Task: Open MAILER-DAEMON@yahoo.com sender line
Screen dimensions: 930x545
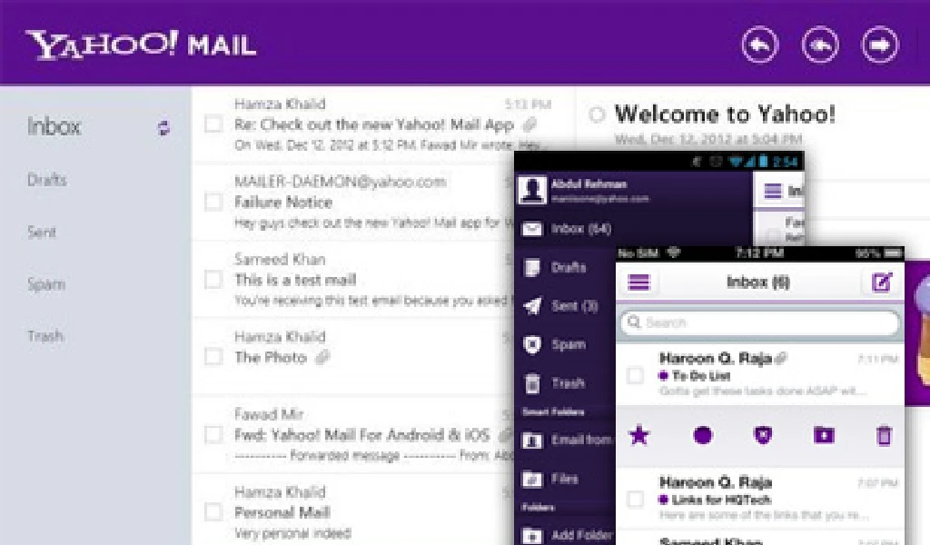Action: (340, 182)
